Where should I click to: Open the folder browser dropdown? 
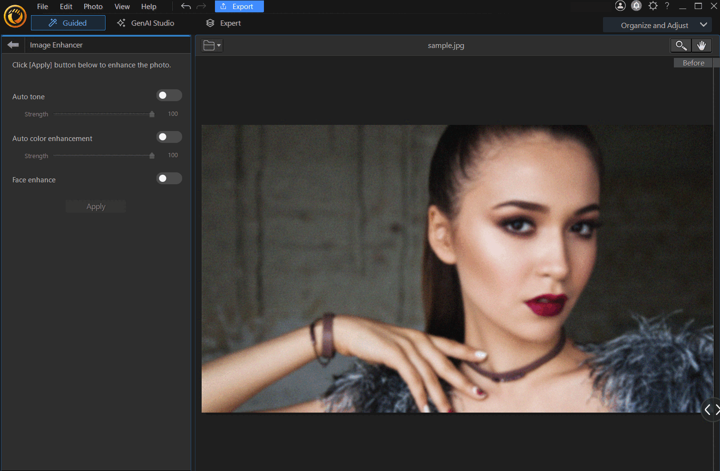211,45
